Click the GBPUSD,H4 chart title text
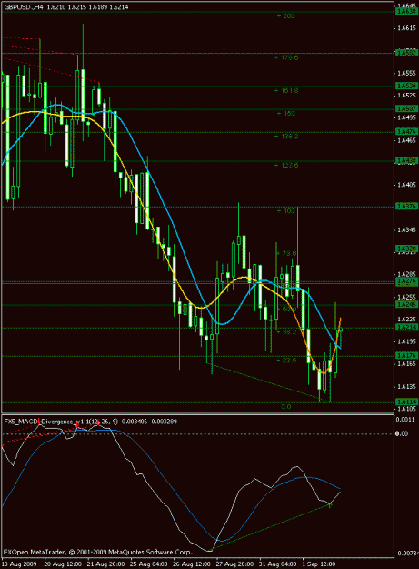 click(66, 7)
